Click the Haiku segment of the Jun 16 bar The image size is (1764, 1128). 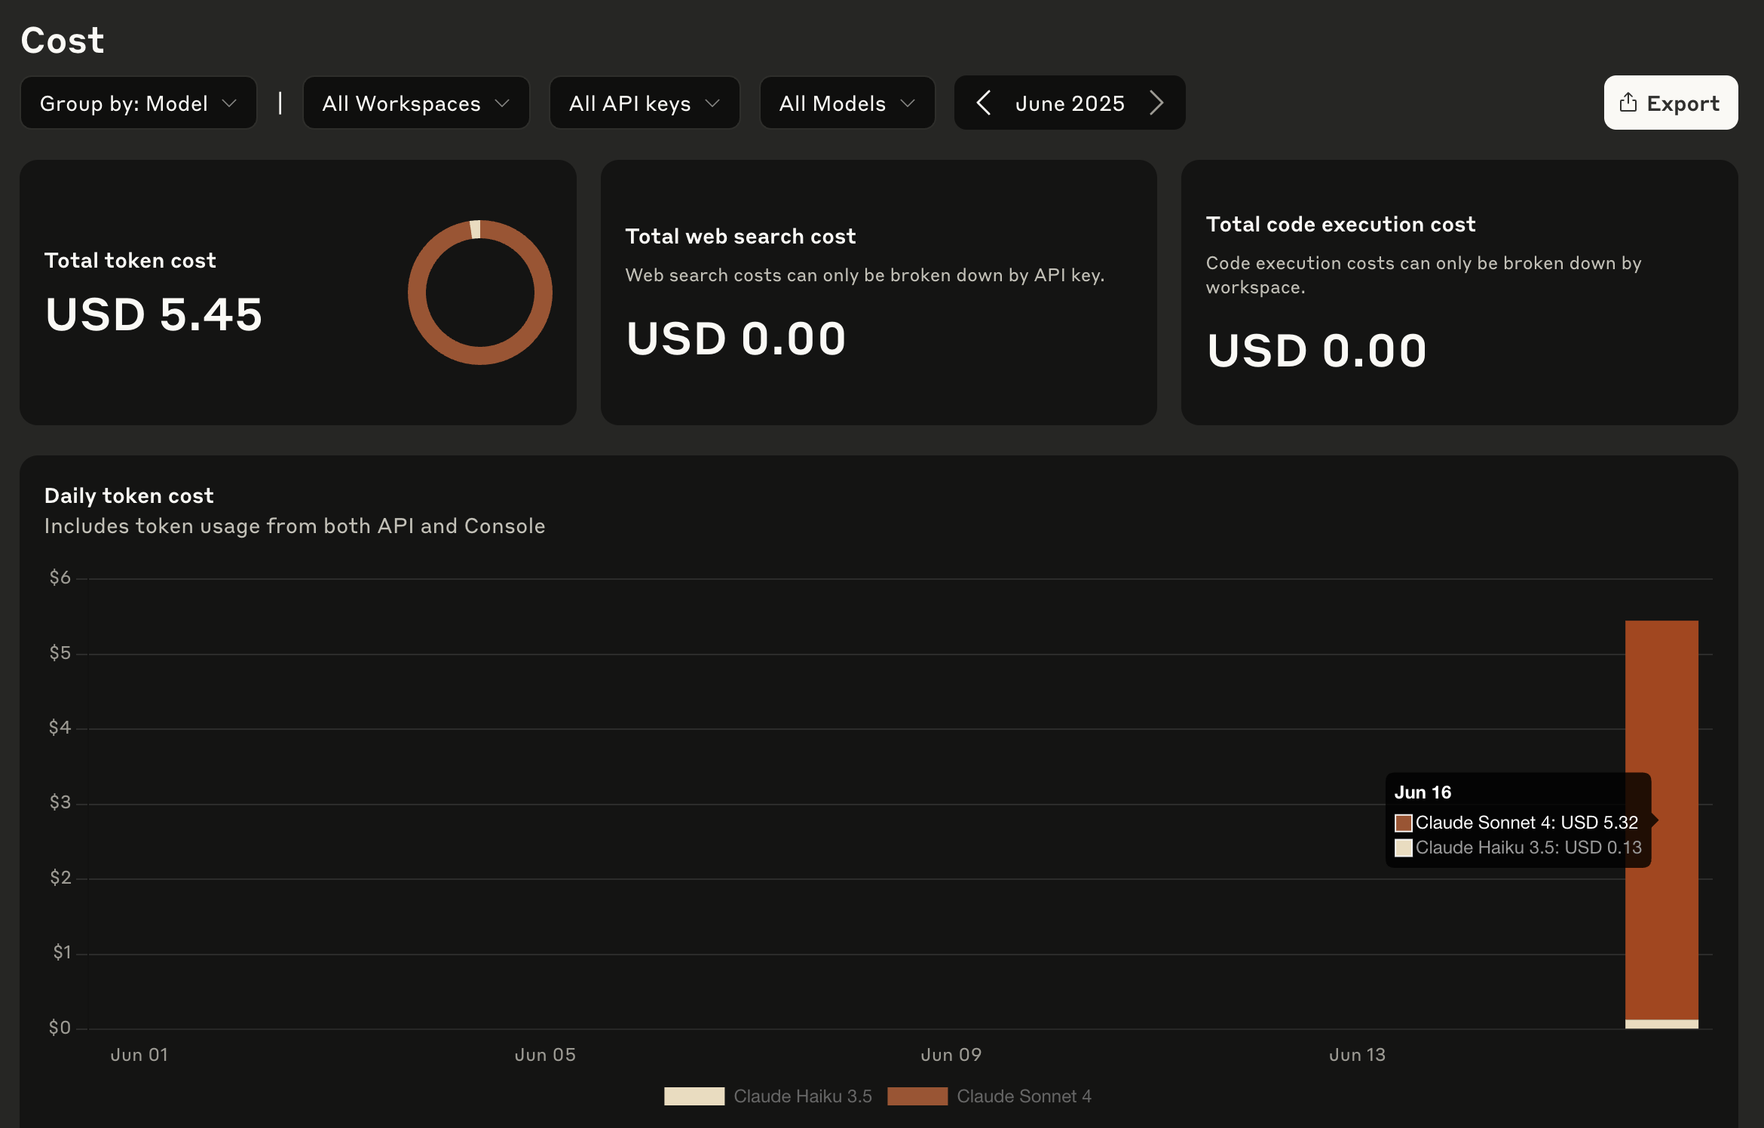1661,1024
